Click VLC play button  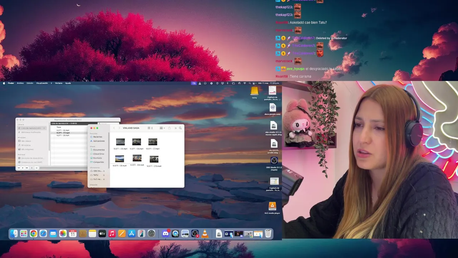pos(23,168)
